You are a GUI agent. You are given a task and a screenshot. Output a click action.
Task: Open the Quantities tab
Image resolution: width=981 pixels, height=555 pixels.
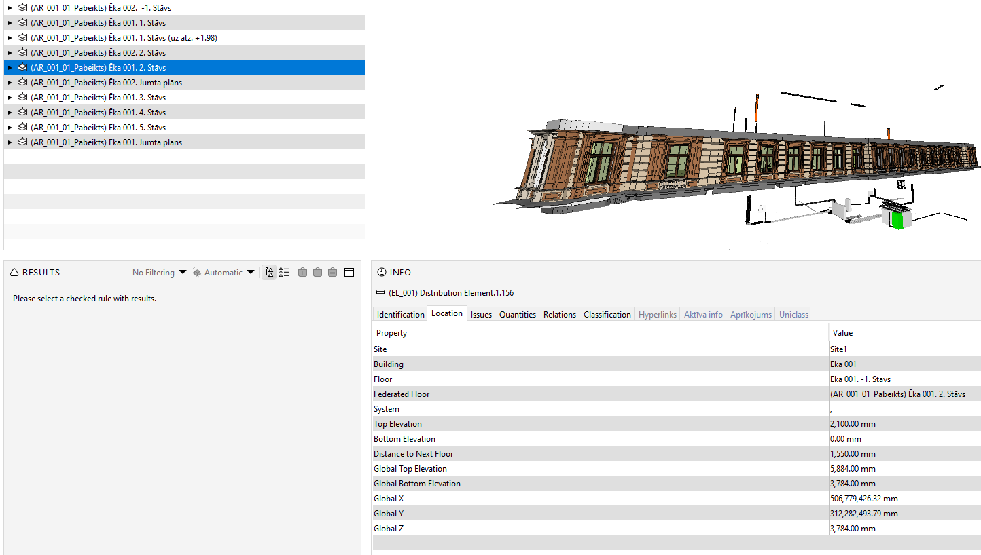pos(518,314)
